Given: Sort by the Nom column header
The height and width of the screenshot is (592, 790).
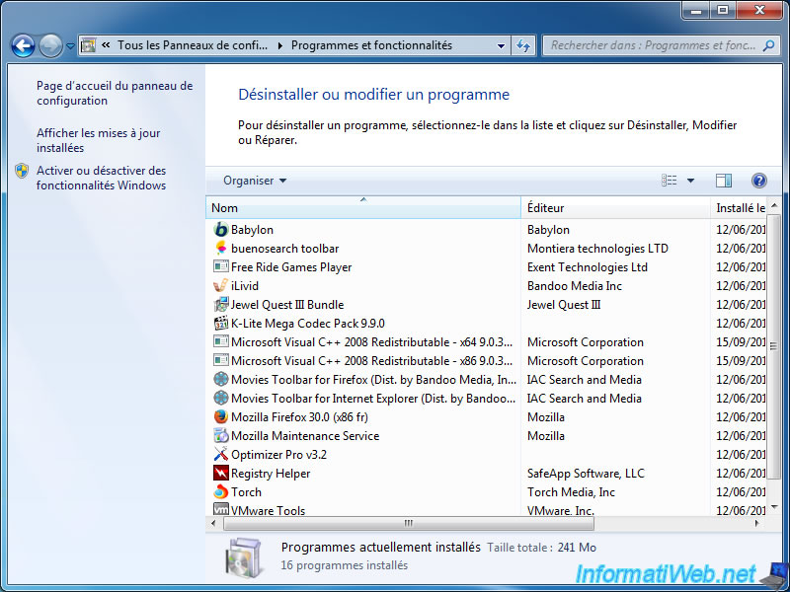Looking at the screenshot, I should [x=363, y=208].
